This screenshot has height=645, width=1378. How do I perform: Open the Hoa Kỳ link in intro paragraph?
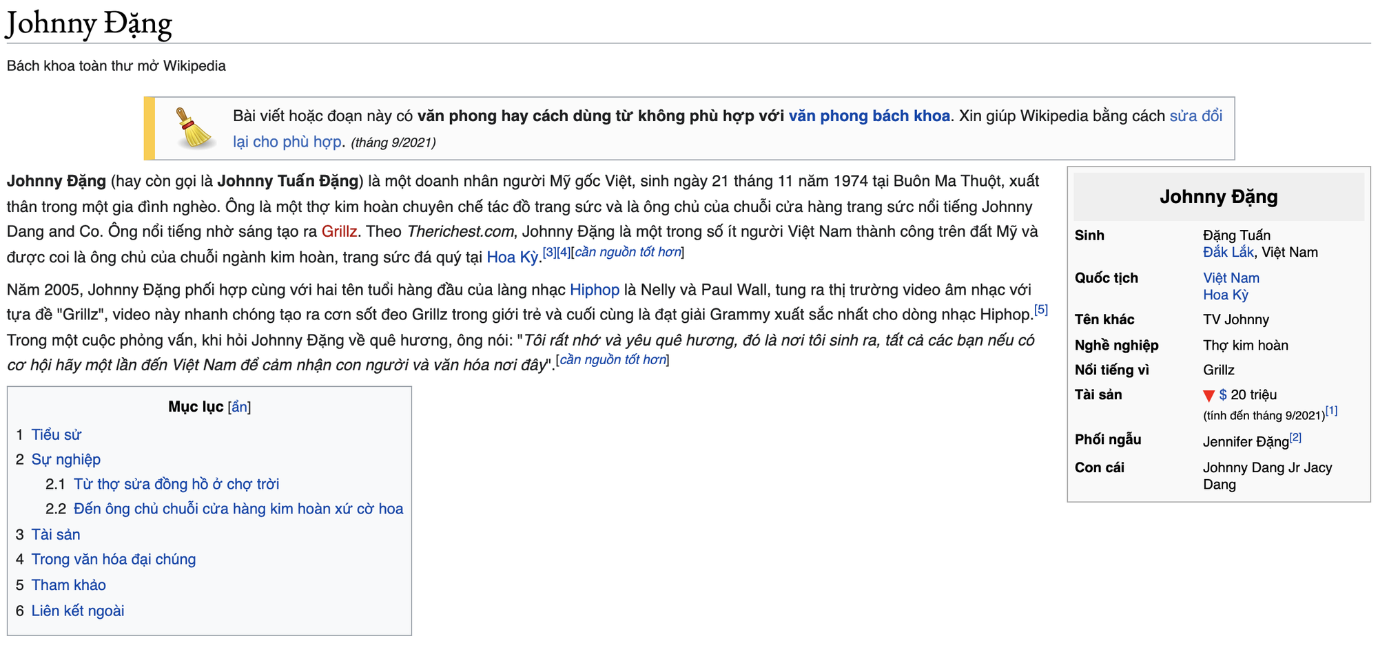click(x=512, y=257)
